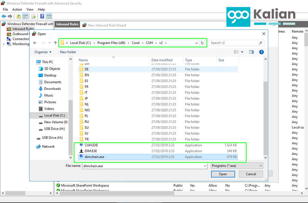Select Outbound Rules in the firewall console tree

tap(21, 34)
